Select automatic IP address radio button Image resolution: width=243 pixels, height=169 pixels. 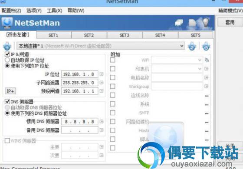coord(7,60)
